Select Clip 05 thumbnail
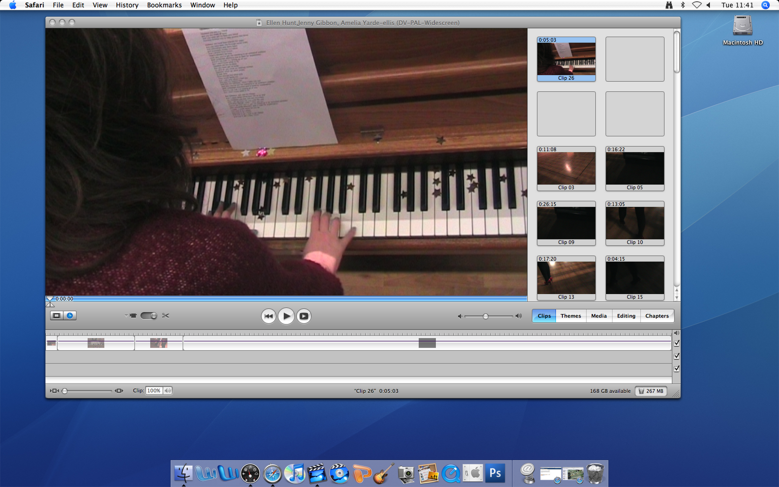779x487 pixels. tap(635, 169)
